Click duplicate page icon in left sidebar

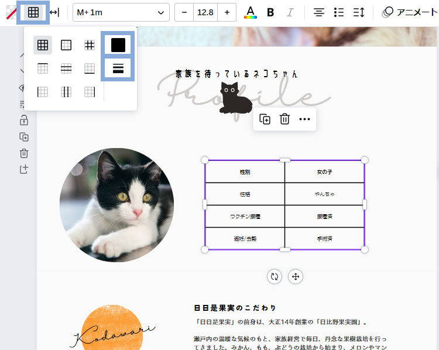[x=24, y=137]
